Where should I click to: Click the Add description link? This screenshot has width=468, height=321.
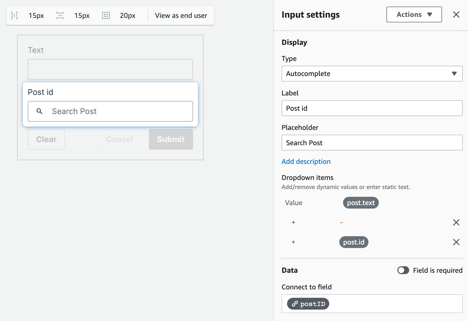tap(306, 162)
